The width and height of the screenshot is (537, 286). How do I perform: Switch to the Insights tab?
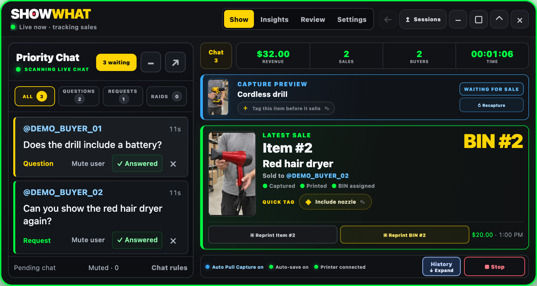[274, 20]
